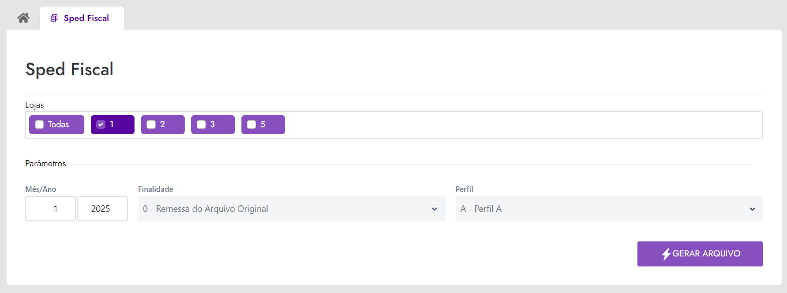This screenshot has width=787, height=293.
Task: Click the document icon on Sped Fiscal tab
Action: click(x=54, y=18)
